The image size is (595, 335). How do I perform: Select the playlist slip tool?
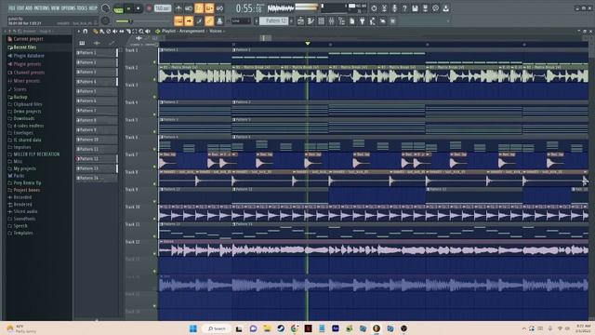(x=122, y=31)
